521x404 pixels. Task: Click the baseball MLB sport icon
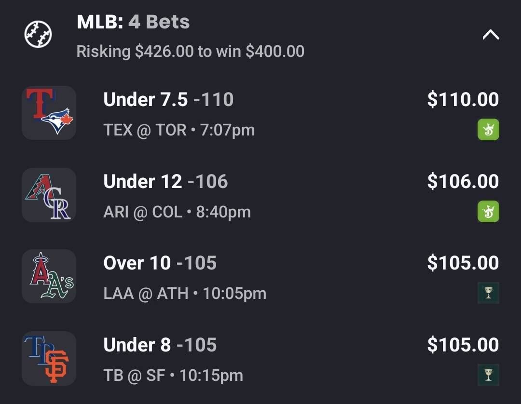click(x=38, y=35)
